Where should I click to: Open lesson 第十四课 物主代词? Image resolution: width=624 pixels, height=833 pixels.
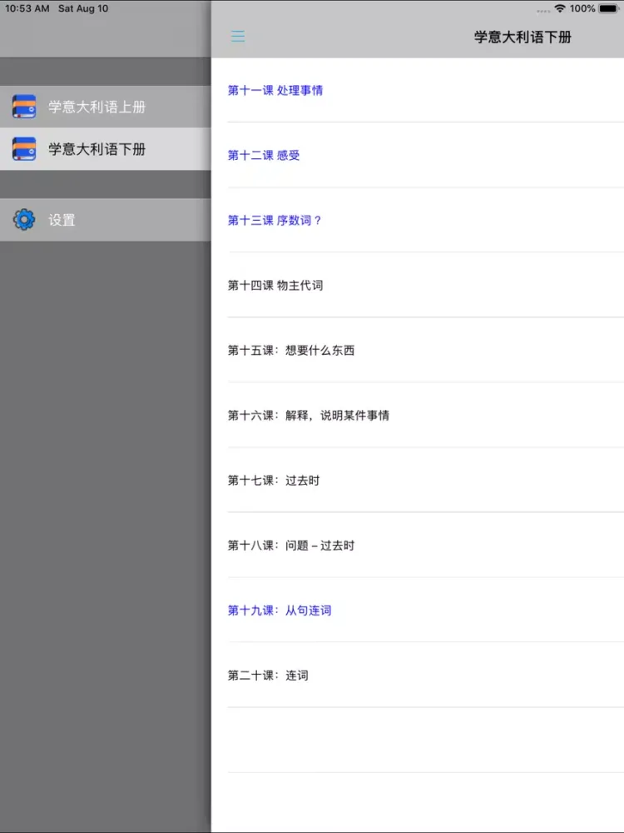pos(275,285)
